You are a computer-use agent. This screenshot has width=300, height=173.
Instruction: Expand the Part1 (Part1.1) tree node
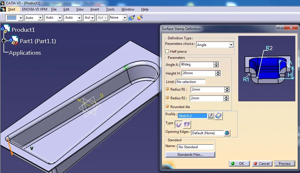[3, 40]
